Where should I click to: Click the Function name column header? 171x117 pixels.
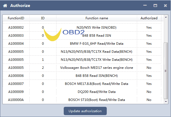point(97,18)
